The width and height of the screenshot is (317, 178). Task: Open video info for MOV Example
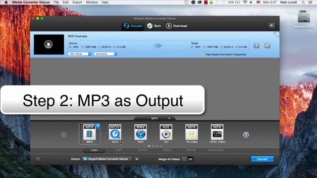click(257, 45)
